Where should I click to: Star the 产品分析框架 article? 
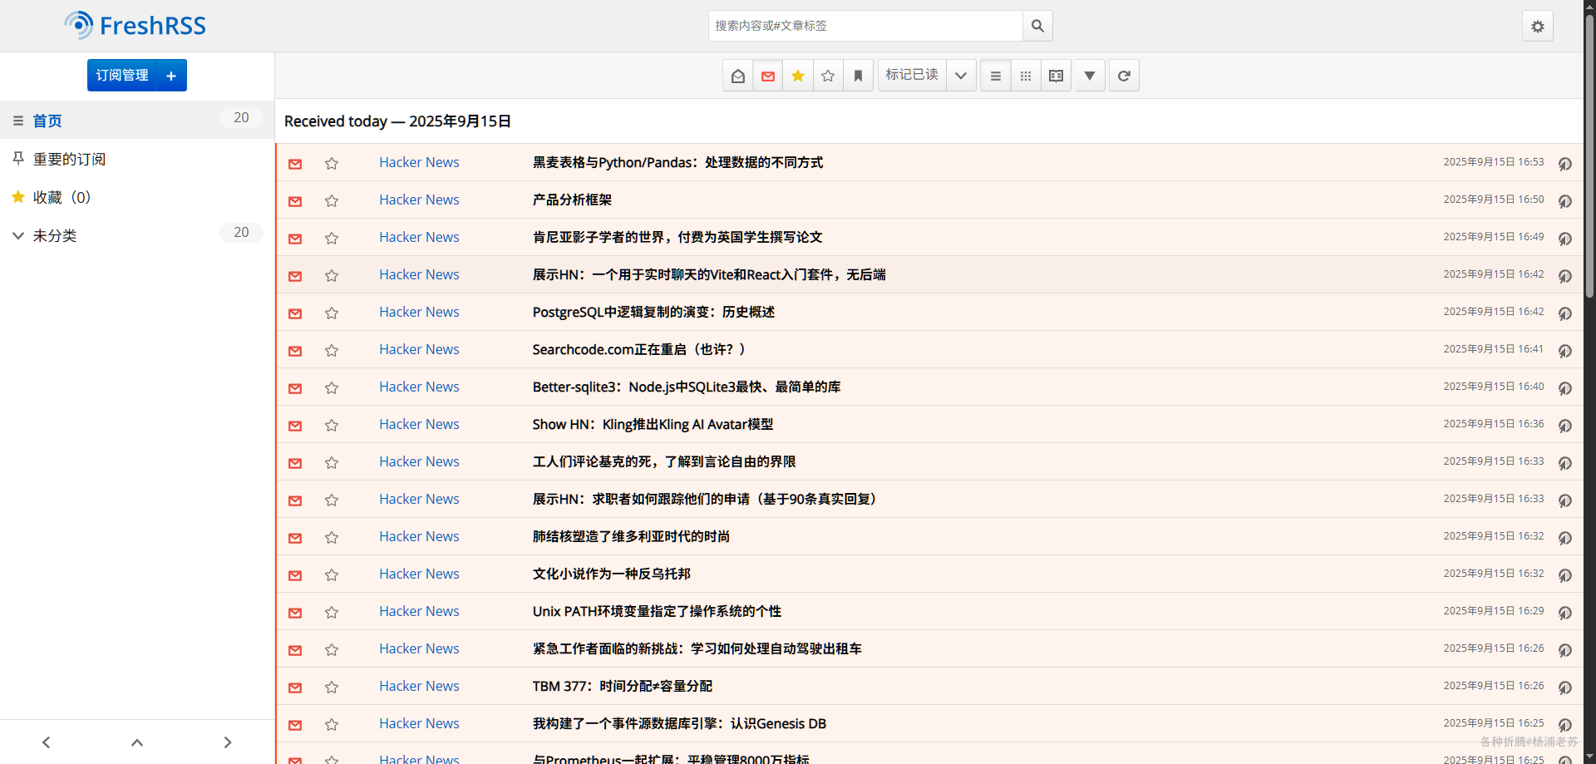(332, 200)
